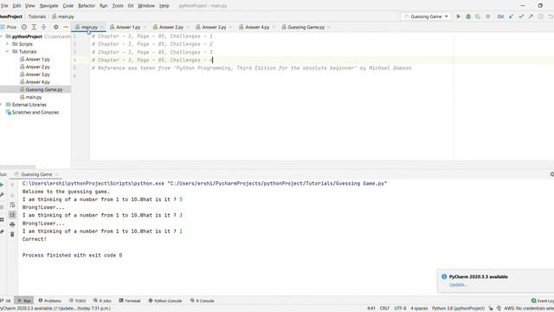Open the Python Console tool window

(x=165, y=301)
